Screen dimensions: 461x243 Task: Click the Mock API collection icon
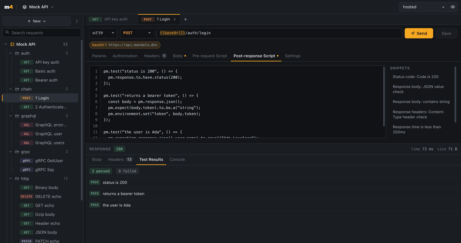click(x=12, y=44)
